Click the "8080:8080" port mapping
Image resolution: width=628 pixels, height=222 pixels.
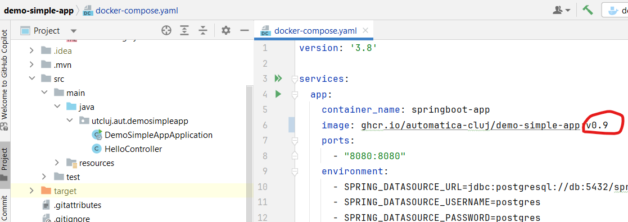pyautogui.click(x=375, y=156)
